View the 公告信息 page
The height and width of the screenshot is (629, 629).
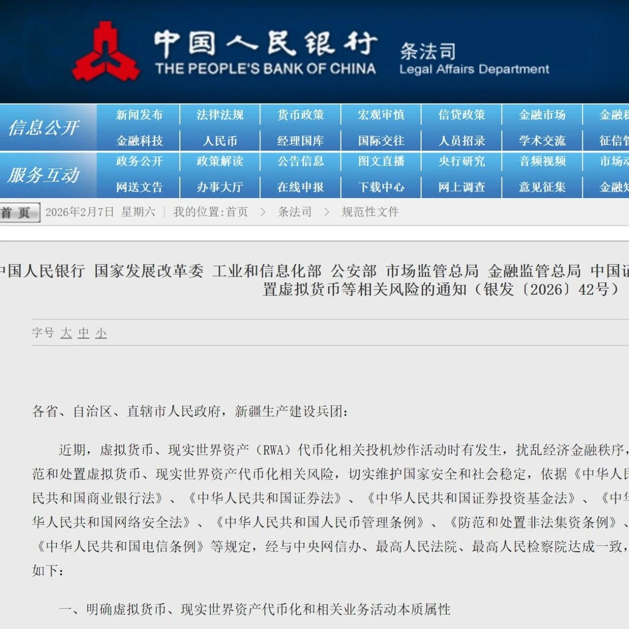(300, 161)
